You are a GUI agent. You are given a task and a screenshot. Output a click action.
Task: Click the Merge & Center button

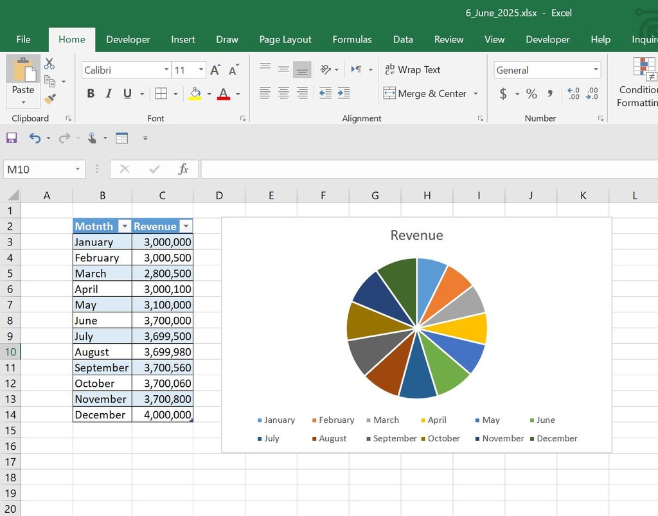pyautogui.click(x=425, y=93)
